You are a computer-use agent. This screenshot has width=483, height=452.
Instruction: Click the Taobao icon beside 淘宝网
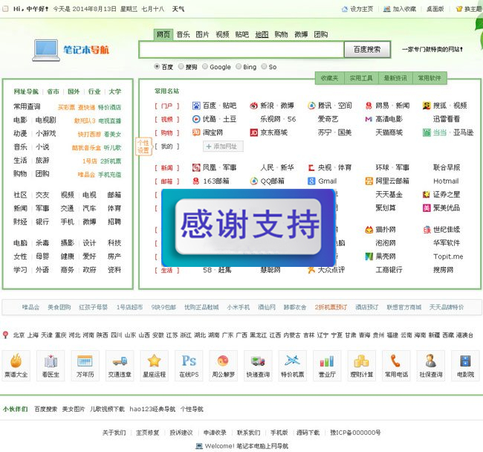(x=196, y=132)
